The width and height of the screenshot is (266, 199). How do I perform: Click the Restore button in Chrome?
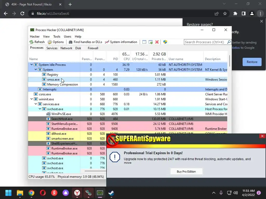252,62
